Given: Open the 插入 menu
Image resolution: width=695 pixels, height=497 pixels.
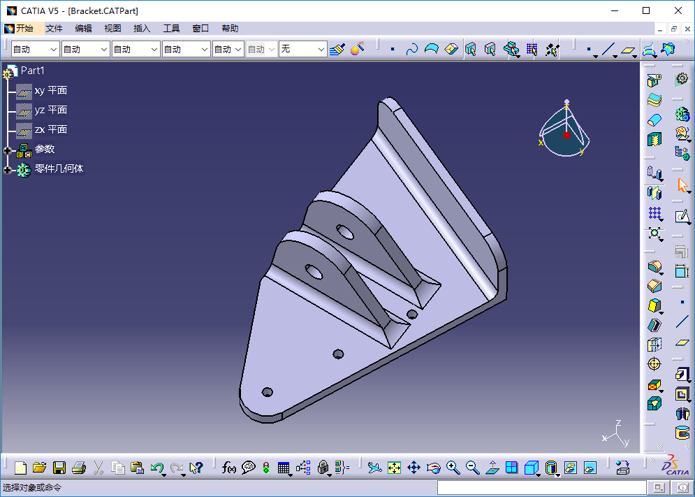Looking at the screenshot, I should click(142, 29).
